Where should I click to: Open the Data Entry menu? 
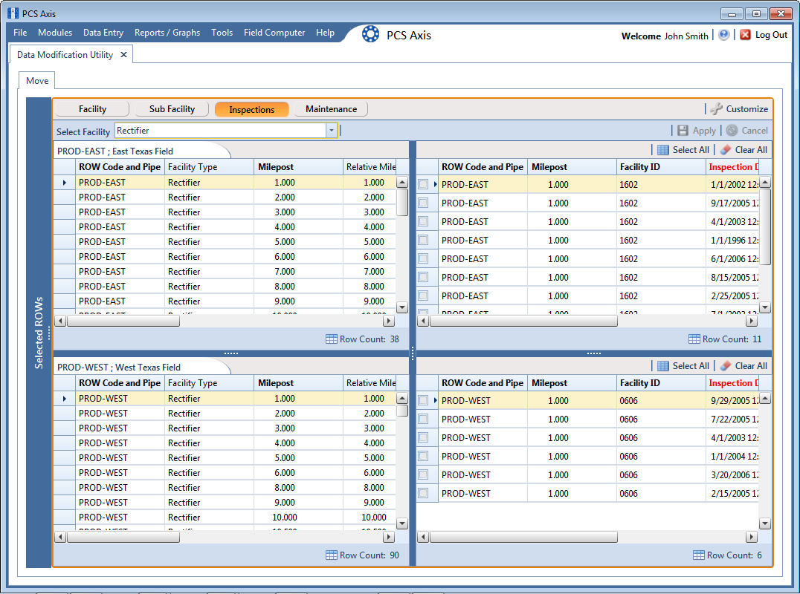point(103,33)
